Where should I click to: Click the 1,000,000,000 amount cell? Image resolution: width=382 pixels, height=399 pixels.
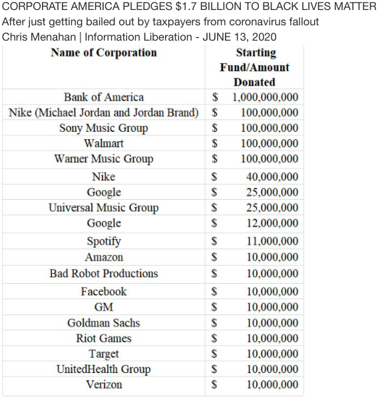pos(265,97)
